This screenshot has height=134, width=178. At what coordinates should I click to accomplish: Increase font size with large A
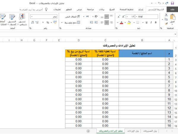click(123, 17)
